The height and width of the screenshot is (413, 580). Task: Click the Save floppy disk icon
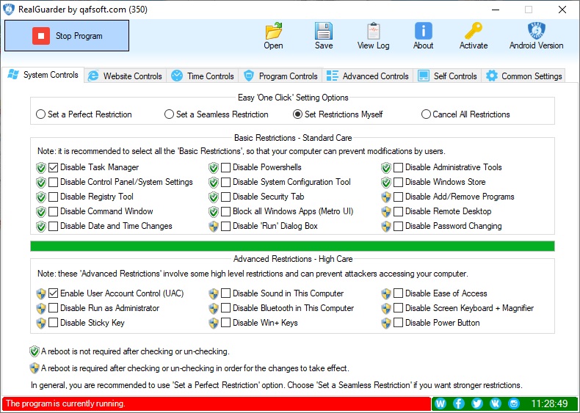coord(324,32)
